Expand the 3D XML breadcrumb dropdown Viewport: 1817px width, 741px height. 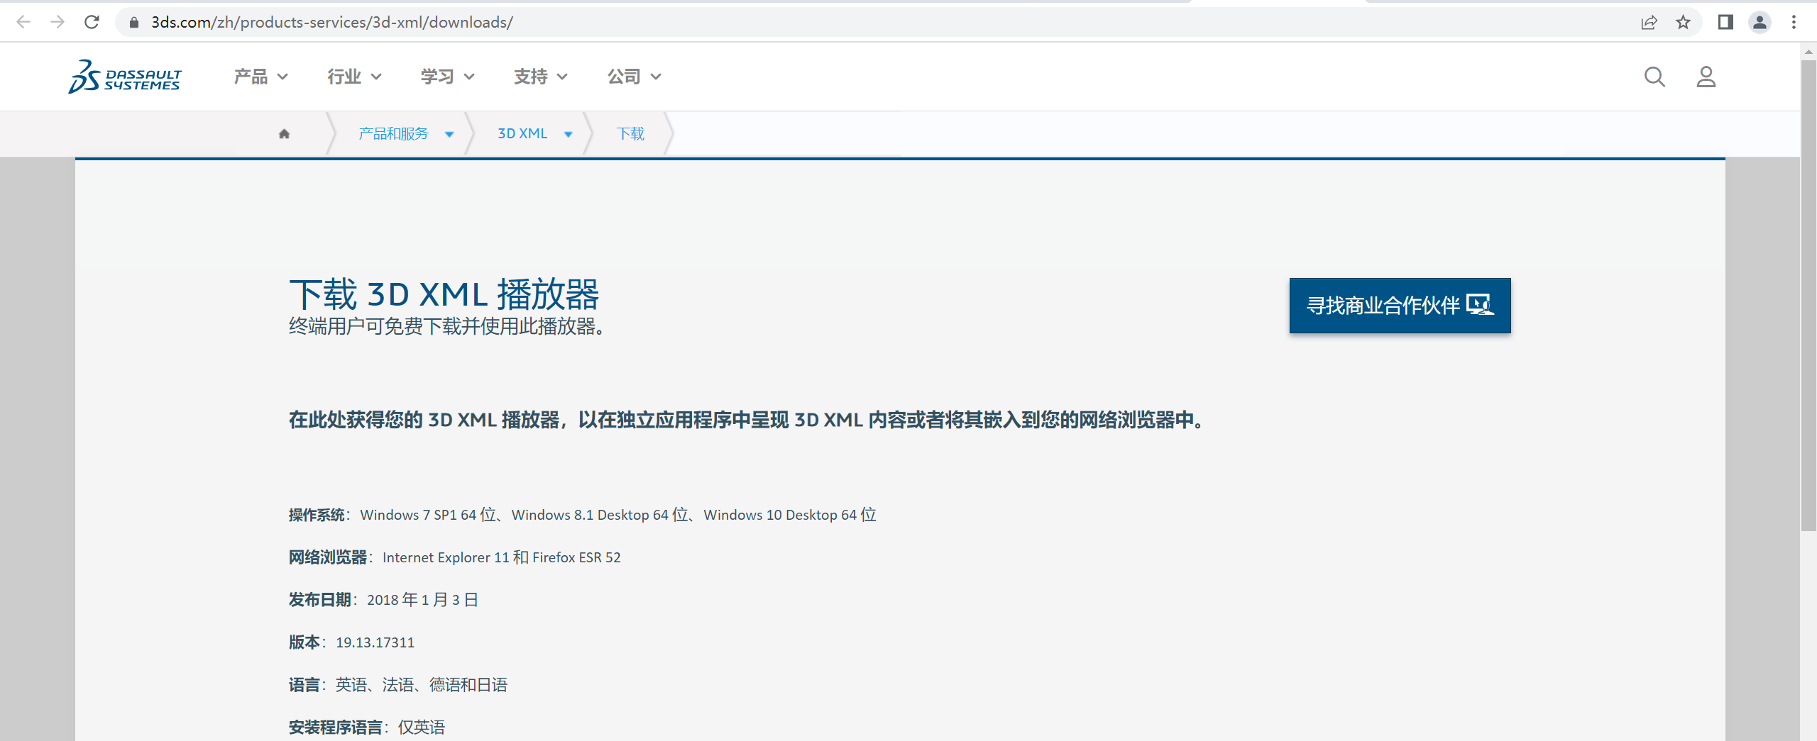tap(568, 134)
